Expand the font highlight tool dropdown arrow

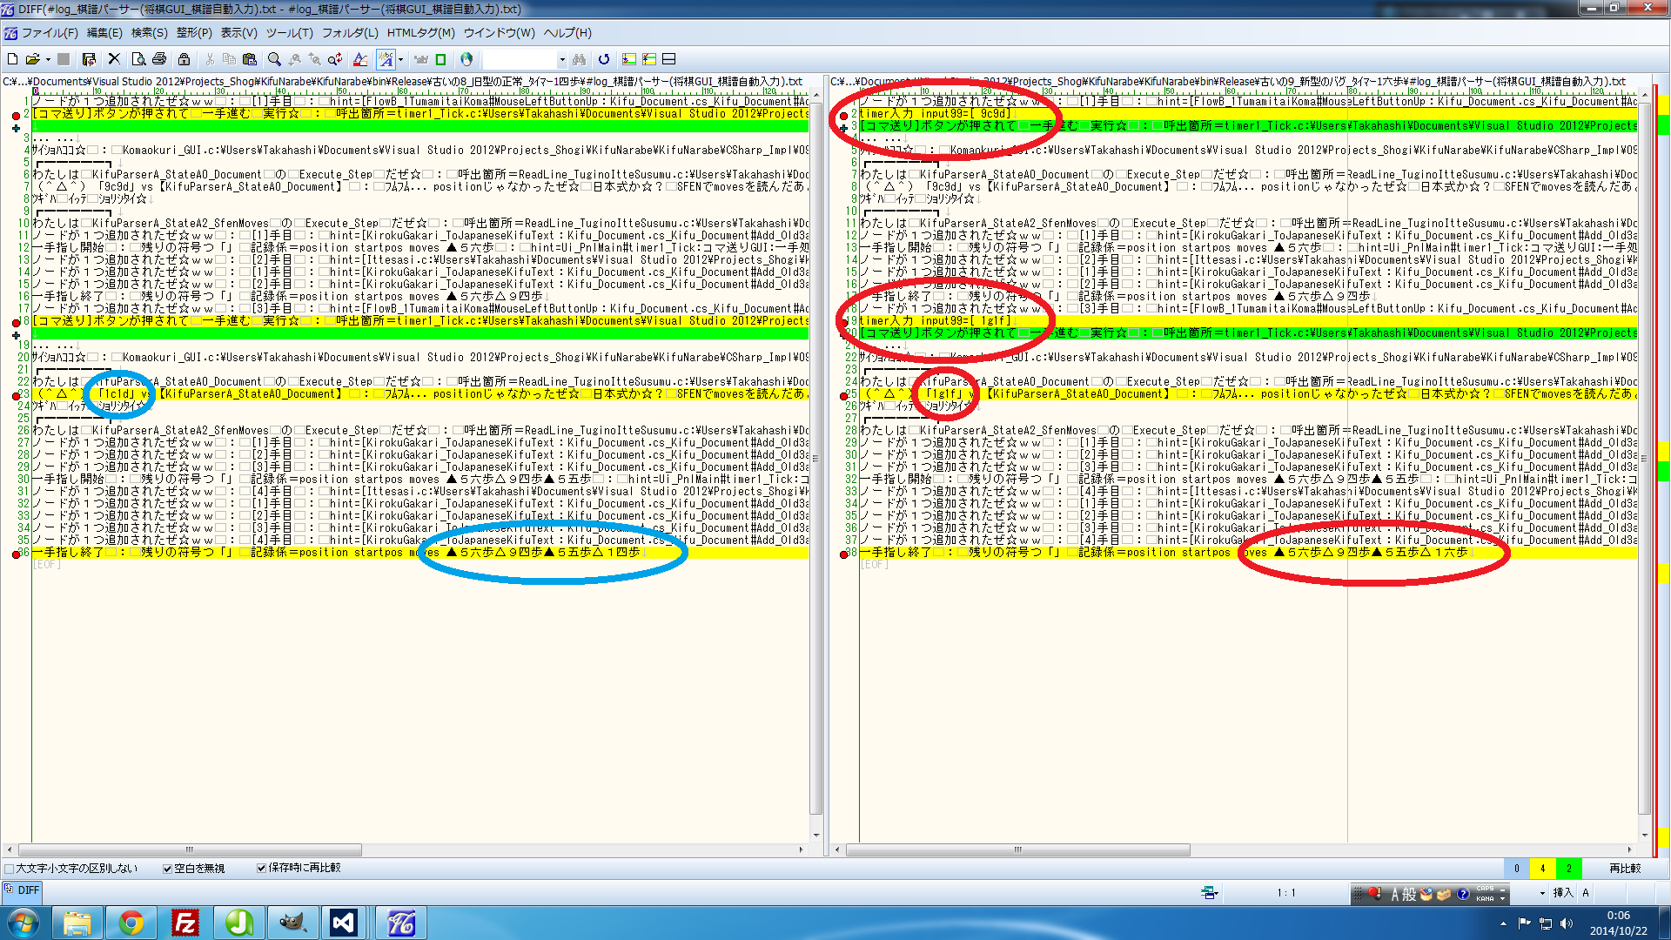click(400, 60)
